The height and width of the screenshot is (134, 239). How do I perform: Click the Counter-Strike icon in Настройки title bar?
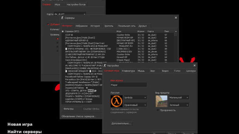(105, 66)
